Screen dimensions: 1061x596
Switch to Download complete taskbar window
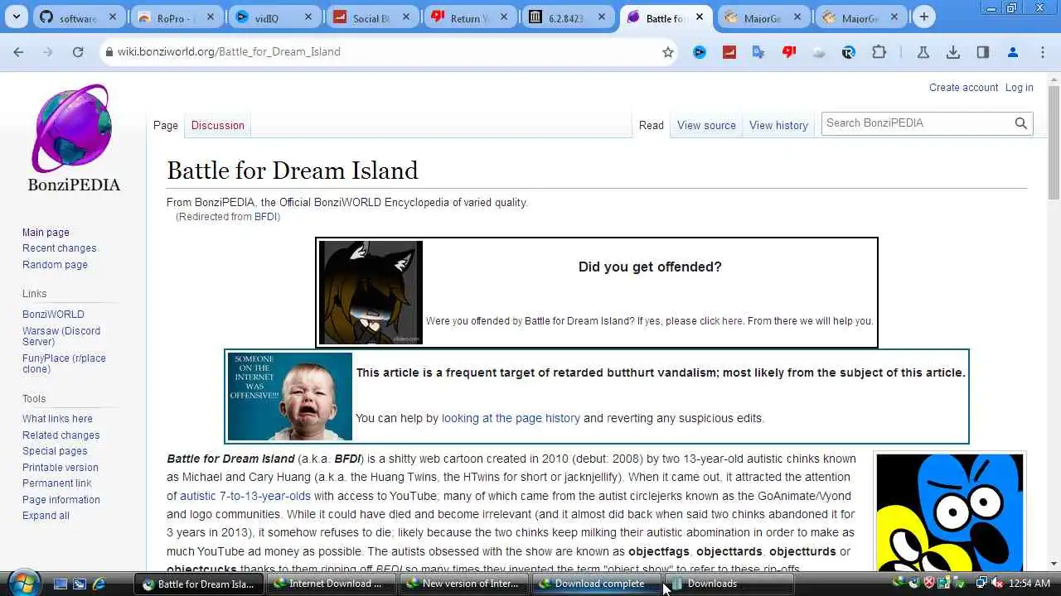[598, 584]
